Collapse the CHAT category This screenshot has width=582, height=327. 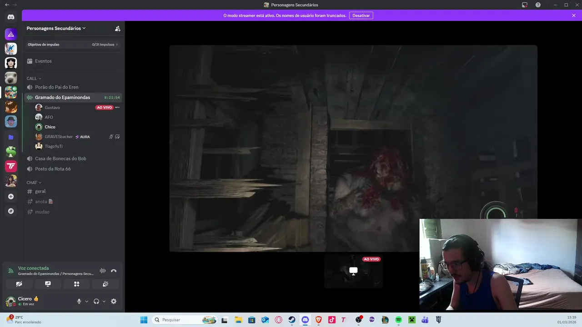click(x=34, y=183)
